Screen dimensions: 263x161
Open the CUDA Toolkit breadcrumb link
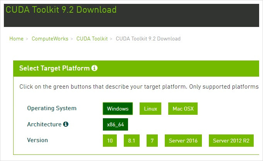click(x=92, y=39)
